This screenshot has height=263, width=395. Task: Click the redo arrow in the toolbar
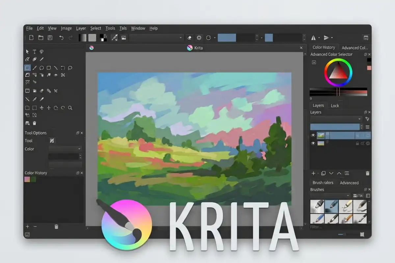click(70, 38)
